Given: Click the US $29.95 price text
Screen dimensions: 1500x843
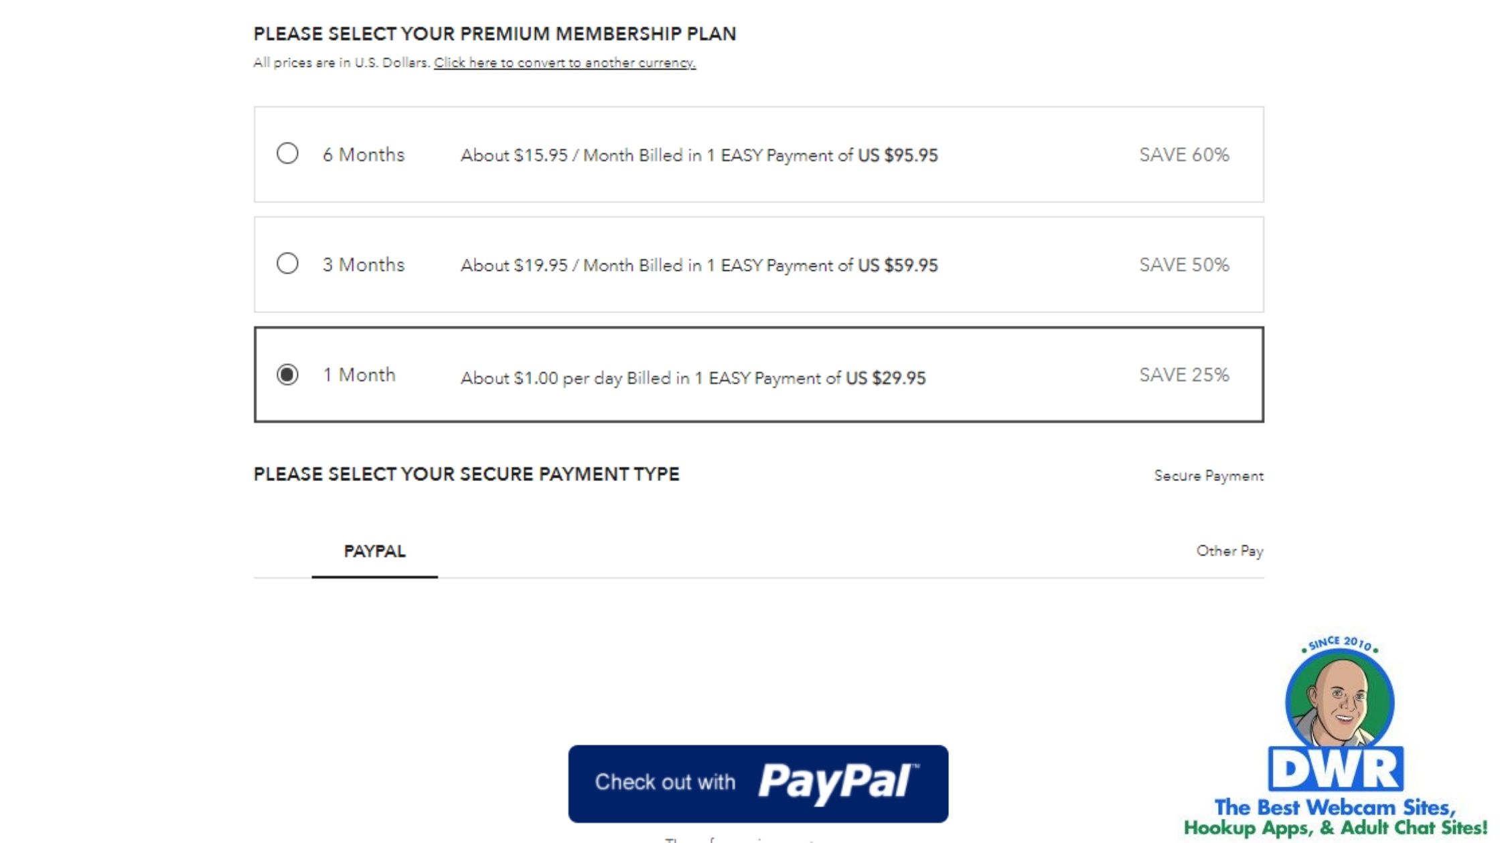Looking at the screenshot, I should click(886, 378).
